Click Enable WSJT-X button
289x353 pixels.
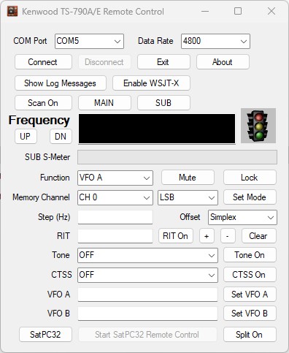click(151, 83)
